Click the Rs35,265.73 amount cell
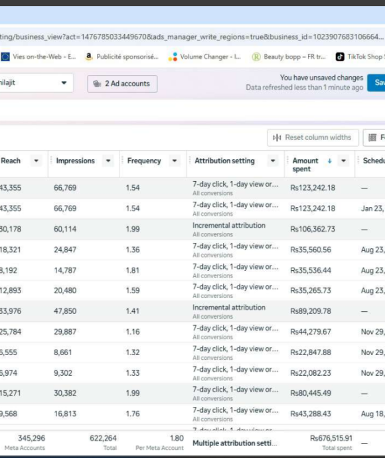Viewport: 385px width, 458px height. coord(311,291)
